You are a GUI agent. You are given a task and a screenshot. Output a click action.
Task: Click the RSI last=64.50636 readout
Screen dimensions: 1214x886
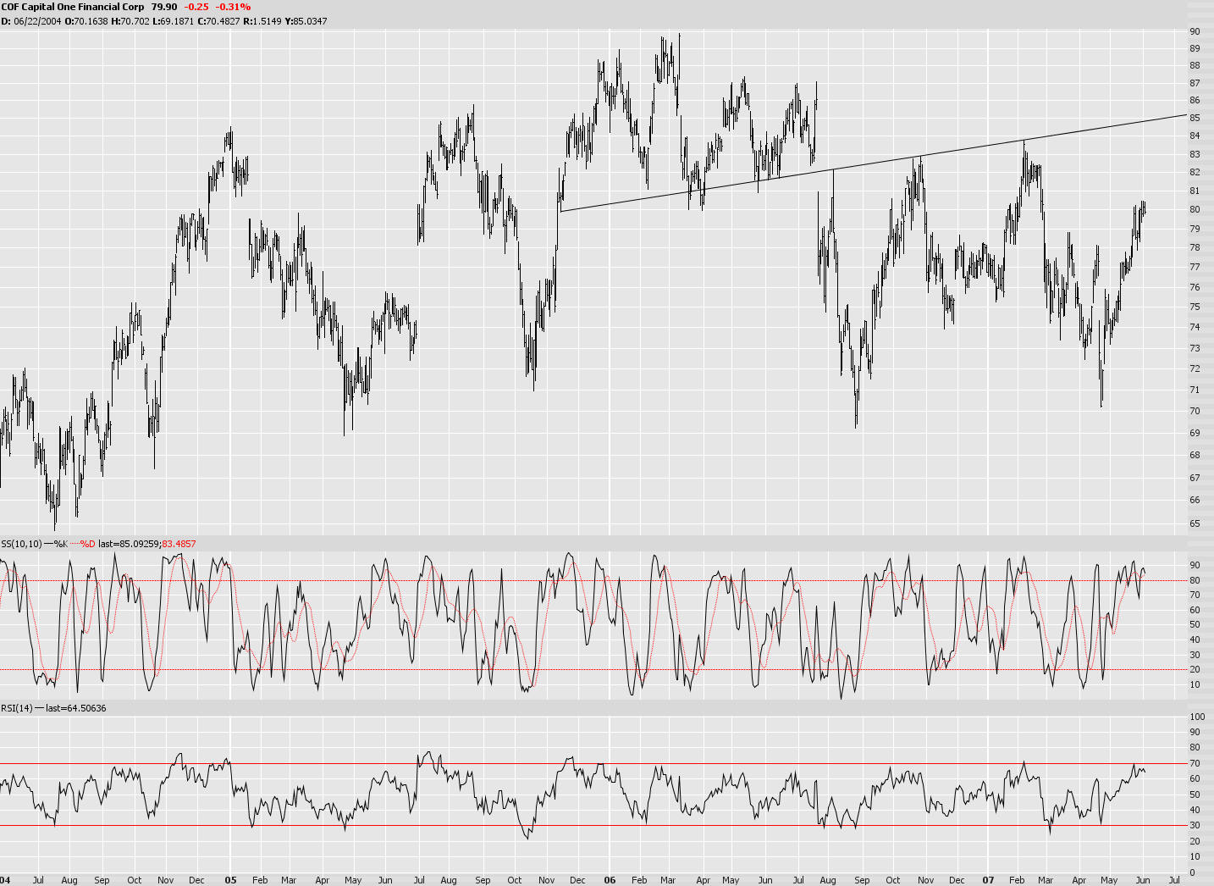(76, 708)
